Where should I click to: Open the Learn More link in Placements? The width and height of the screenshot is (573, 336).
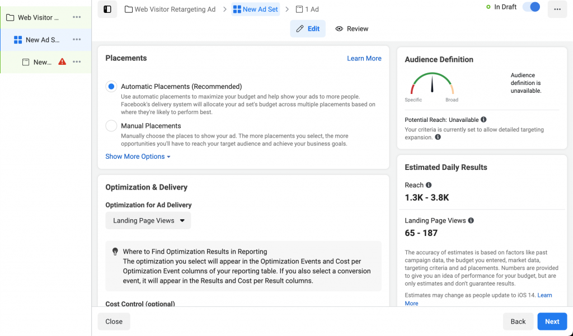[x=364, y=58]
